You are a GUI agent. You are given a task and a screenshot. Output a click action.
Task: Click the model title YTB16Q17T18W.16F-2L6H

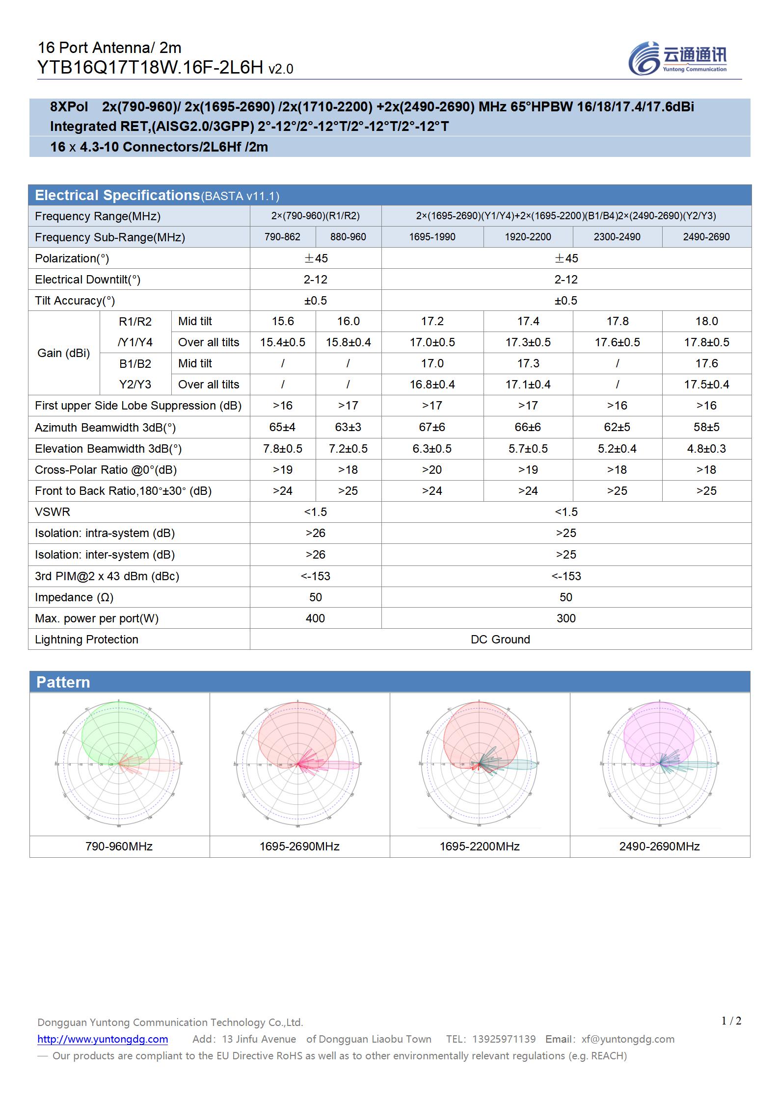click(x=150, y=68)
